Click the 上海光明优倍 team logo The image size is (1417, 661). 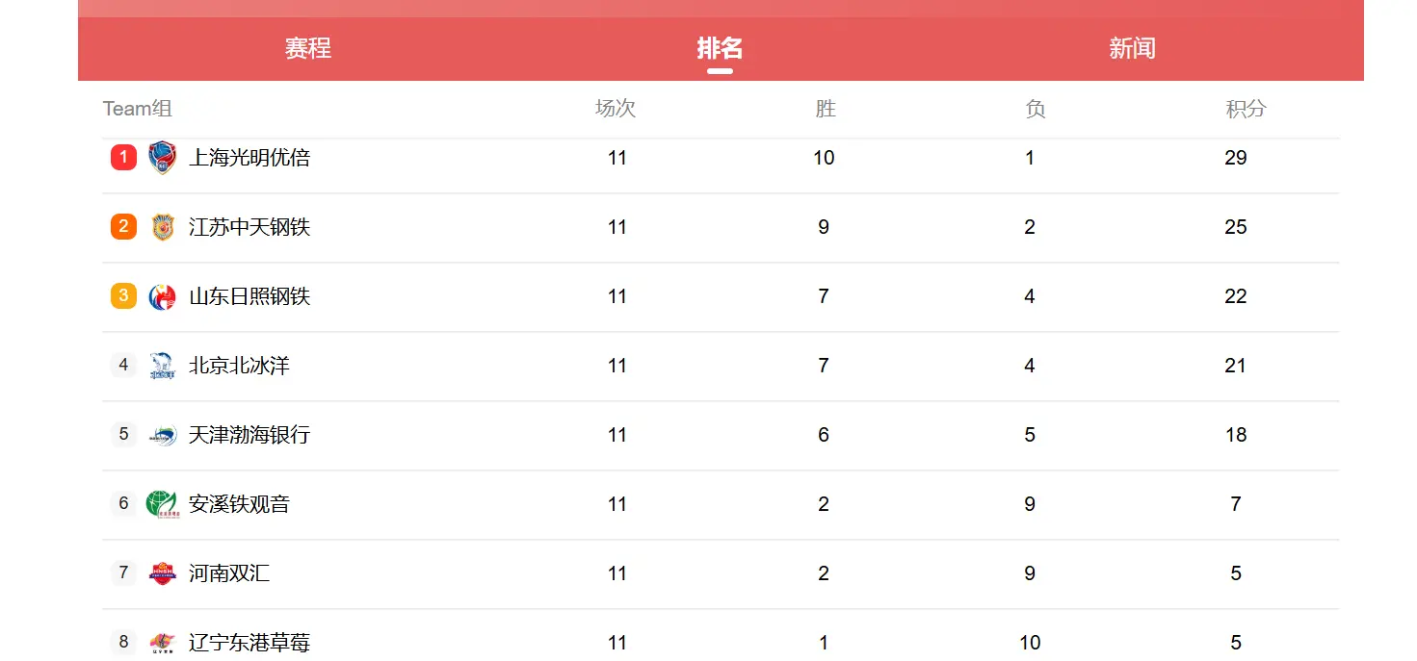[x=163, y=158]
